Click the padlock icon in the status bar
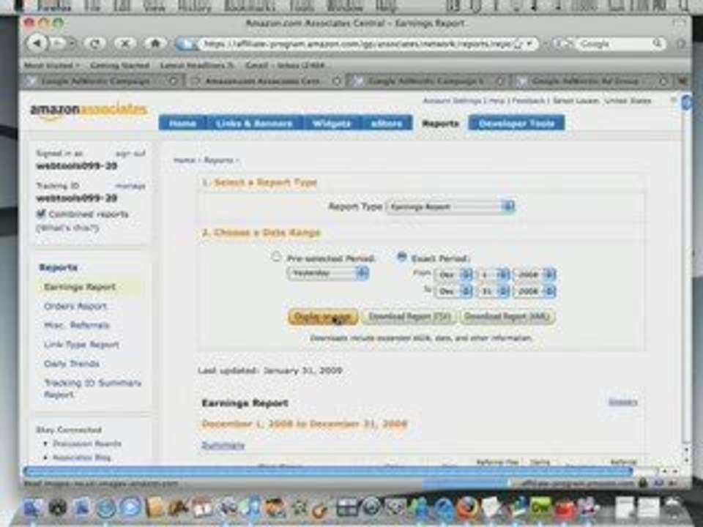Screen dimensions: 703x527 pos(642,483)
